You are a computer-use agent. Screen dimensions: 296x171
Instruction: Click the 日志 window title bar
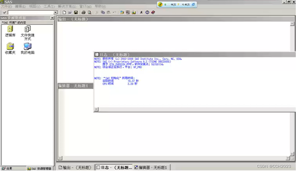(x=195, y=54)
